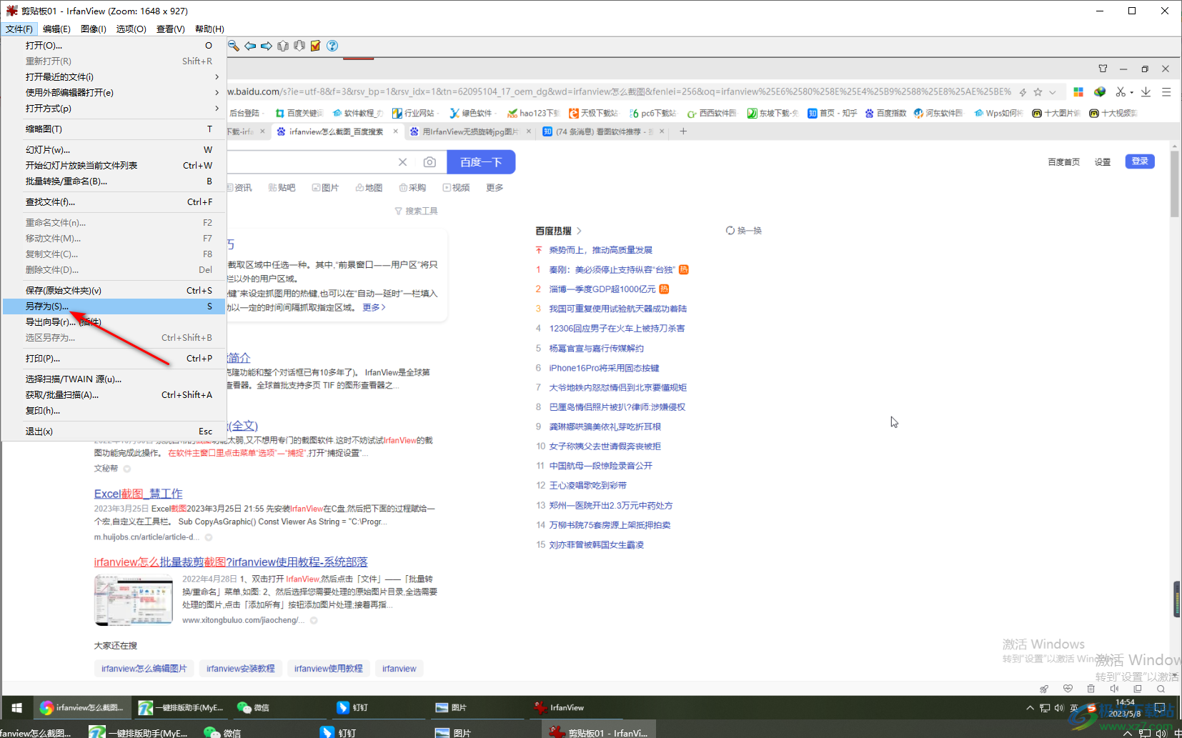Screen dimensions: 1182x738
Task: Open irfanview怎么批量裁剪截图 result link
Action: [x=231, y=562]
